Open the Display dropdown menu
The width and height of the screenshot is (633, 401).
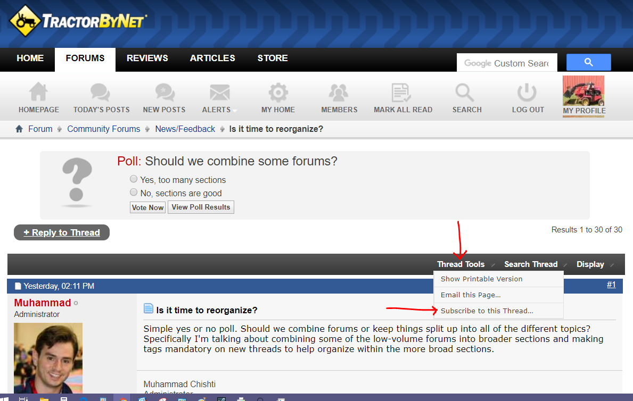[590, 264]
